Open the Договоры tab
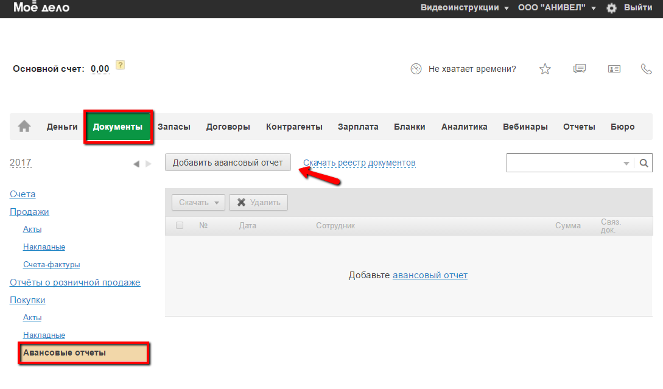Image resolution: width=663 pixels, height=389 pixels. (228, 127)
